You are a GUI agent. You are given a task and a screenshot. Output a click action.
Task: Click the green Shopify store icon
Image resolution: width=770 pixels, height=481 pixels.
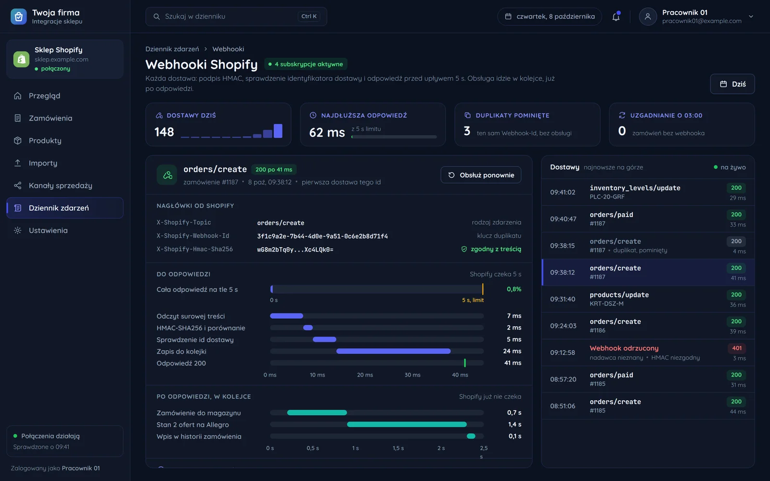click(x=21, y=59)
